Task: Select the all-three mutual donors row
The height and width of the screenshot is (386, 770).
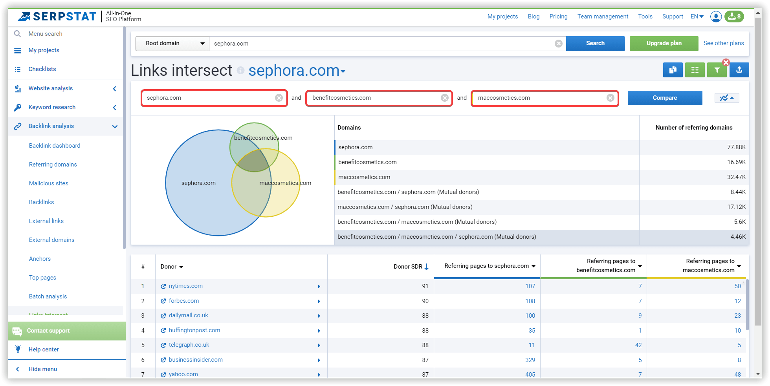Action: pyautogui.click(x=542, y=237)
